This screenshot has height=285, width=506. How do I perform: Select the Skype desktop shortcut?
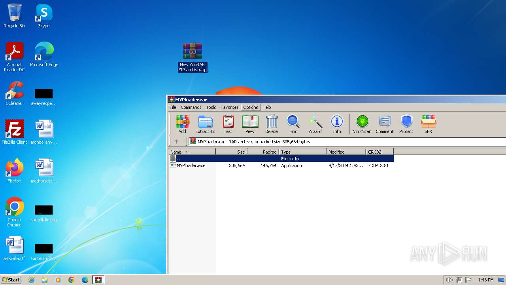[44, 16]
